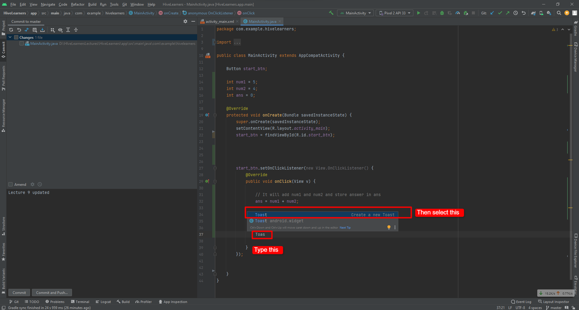Open the UTF-8 encoding selector
The width and height of the screenshot is (579, 310).
(x=521, y=307)
